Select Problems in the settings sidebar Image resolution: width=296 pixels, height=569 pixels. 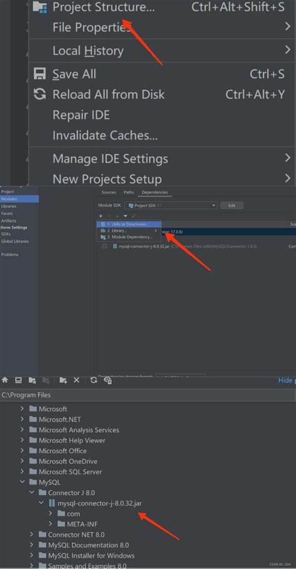[x=9, y=254]
